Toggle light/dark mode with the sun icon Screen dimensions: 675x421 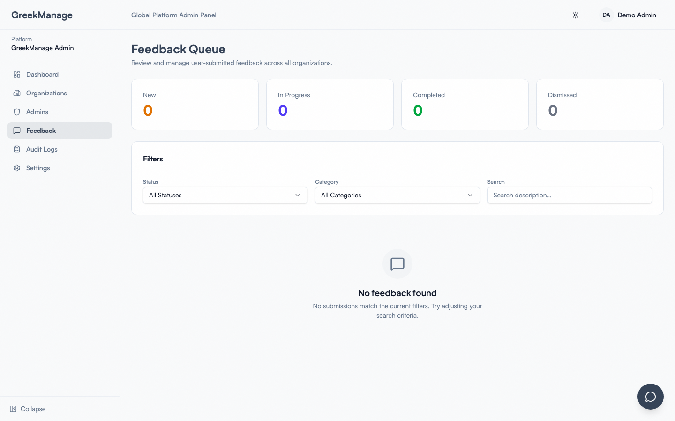[576, 15]
